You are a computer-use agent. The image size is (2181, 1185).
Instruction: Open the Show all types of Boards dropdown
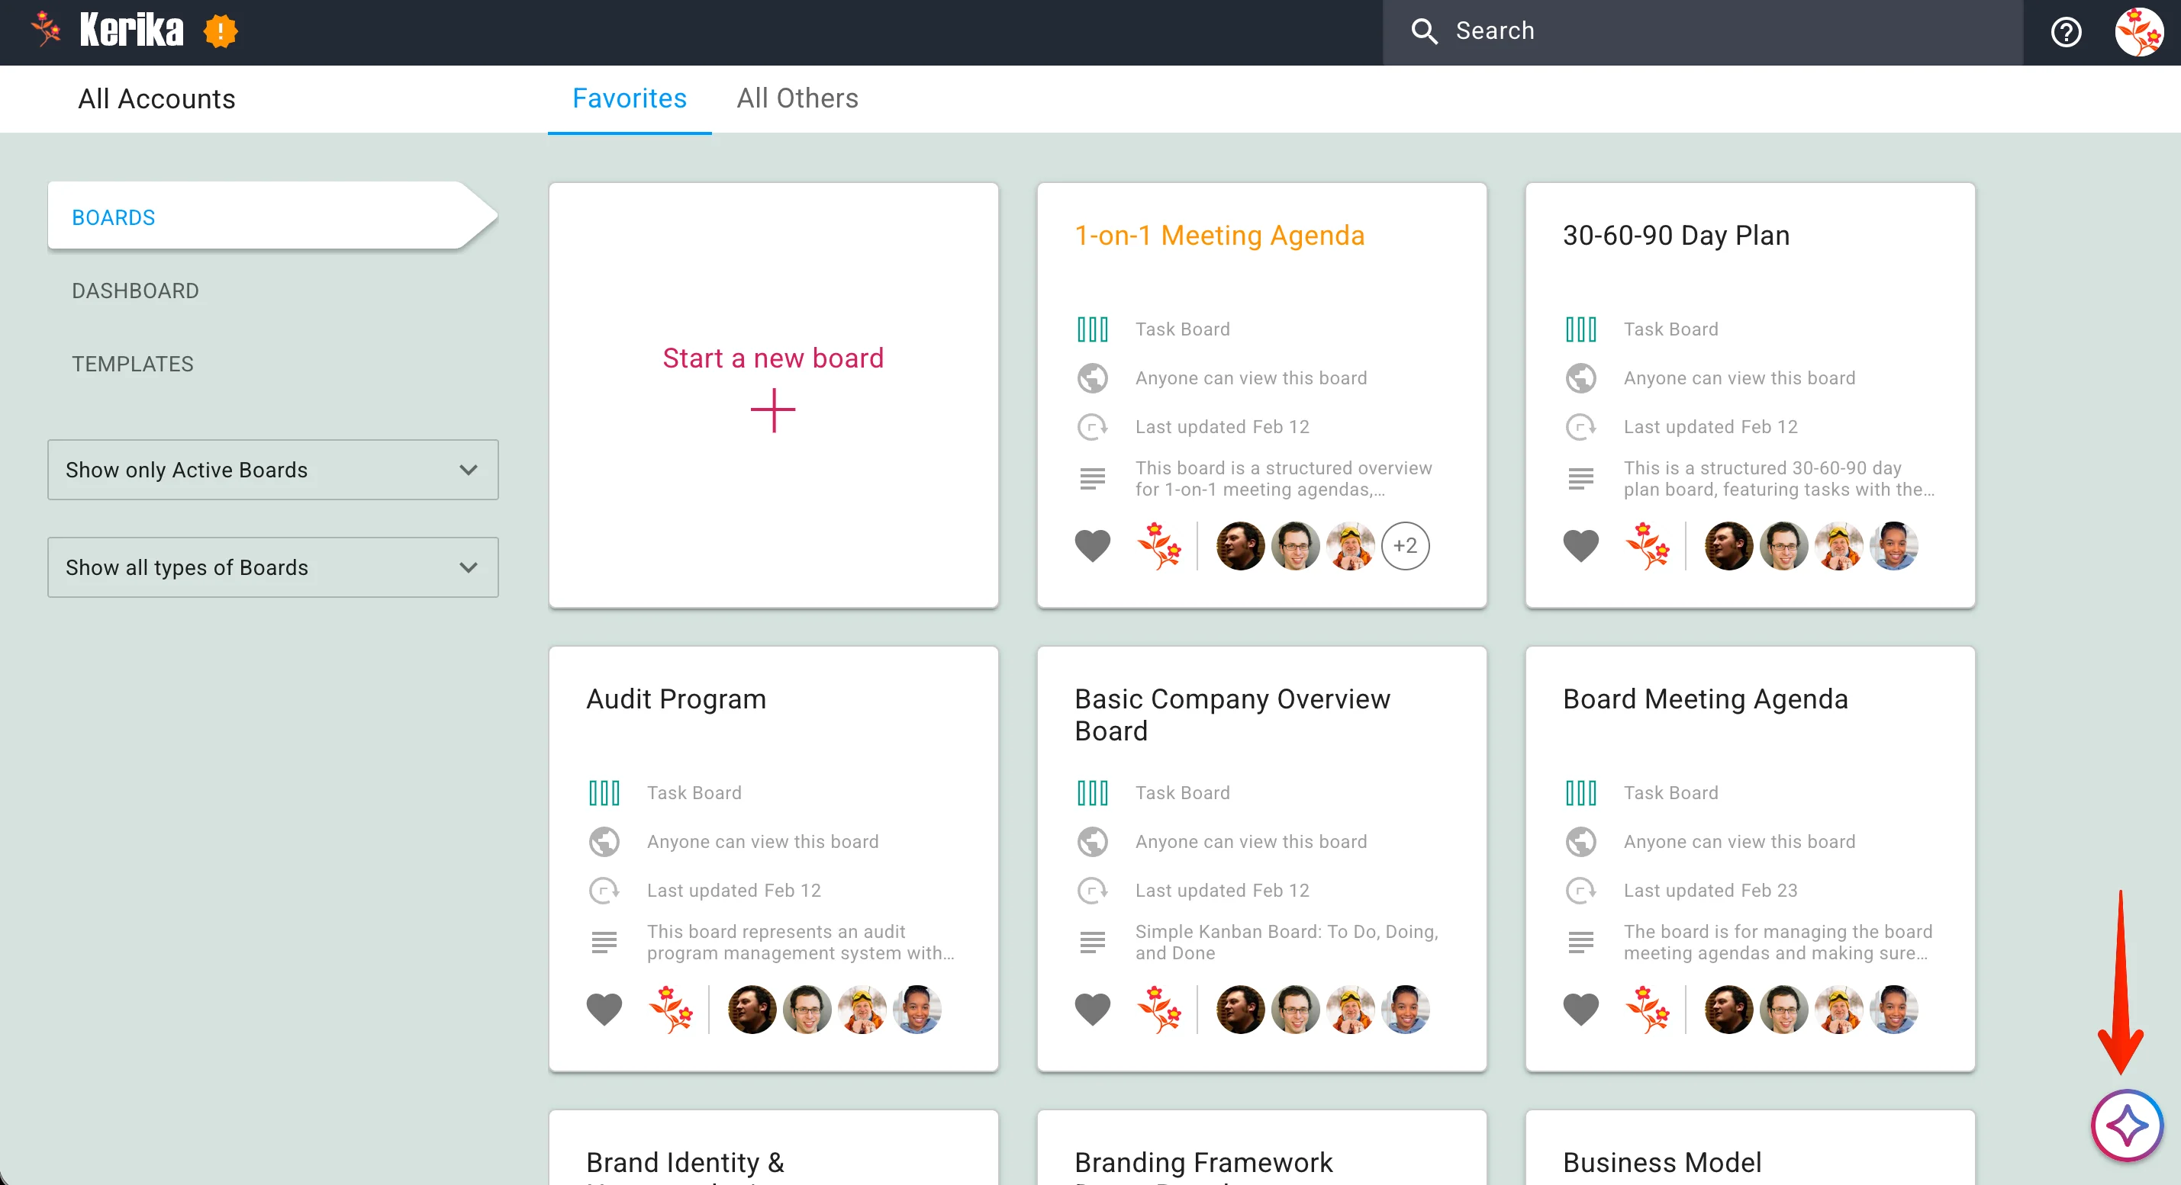tap(272, 567)
